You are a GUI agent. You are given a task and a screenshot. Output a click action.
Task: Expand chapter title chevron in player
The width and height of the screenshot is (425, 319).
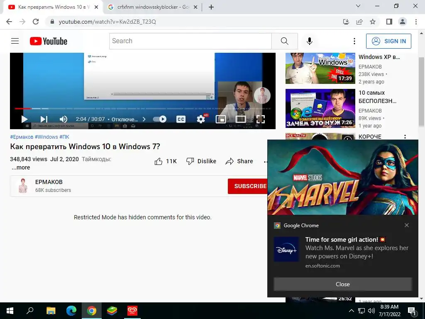[x=144, y=119]
